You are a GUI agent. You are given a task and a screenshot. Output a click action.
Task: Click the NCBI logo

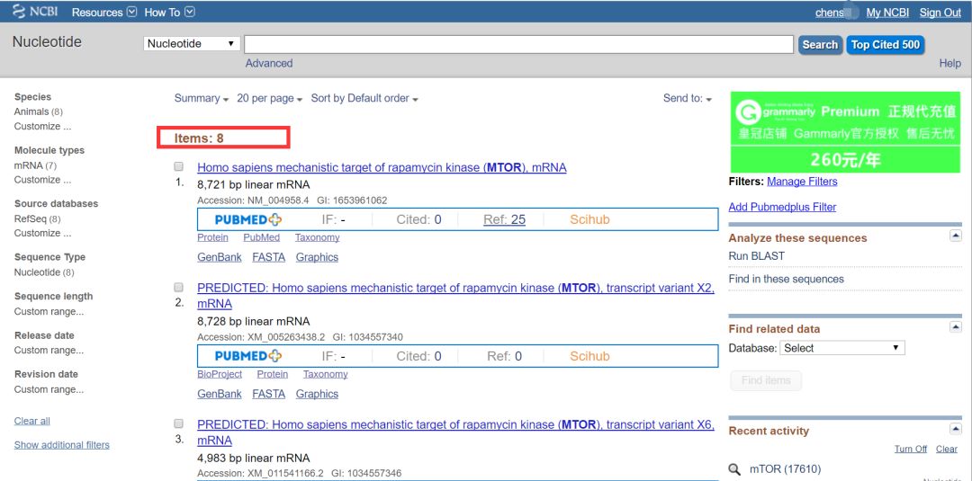click(x=35, y=12)
